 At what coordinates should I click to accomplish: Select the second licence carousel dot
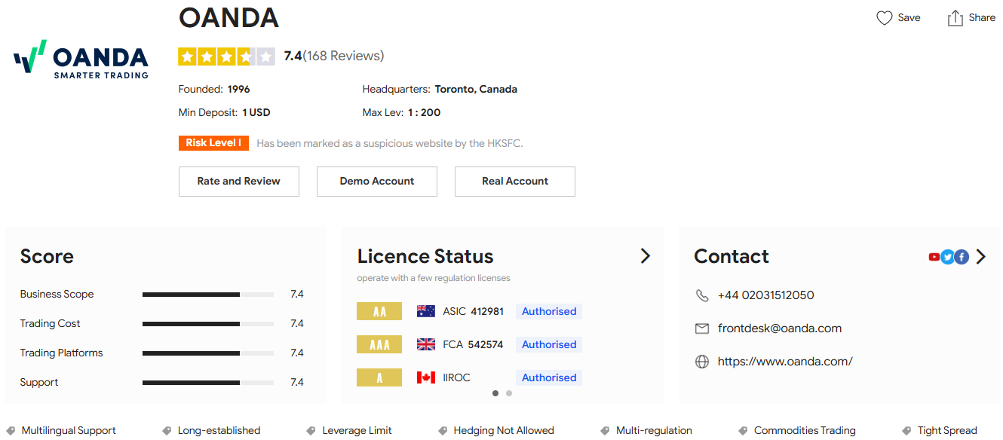(509, 393)
